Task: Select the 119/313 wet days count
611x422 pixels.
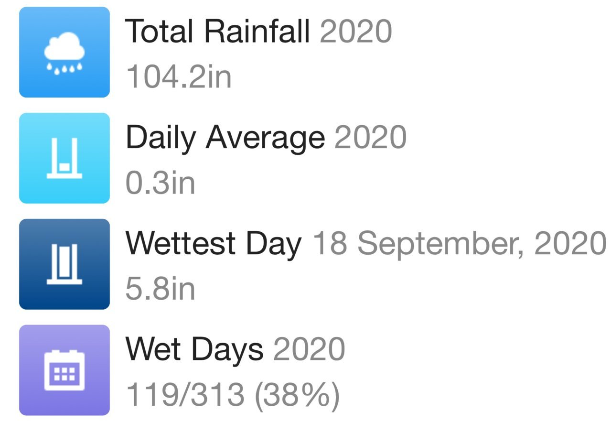Action: pos(185,395)
